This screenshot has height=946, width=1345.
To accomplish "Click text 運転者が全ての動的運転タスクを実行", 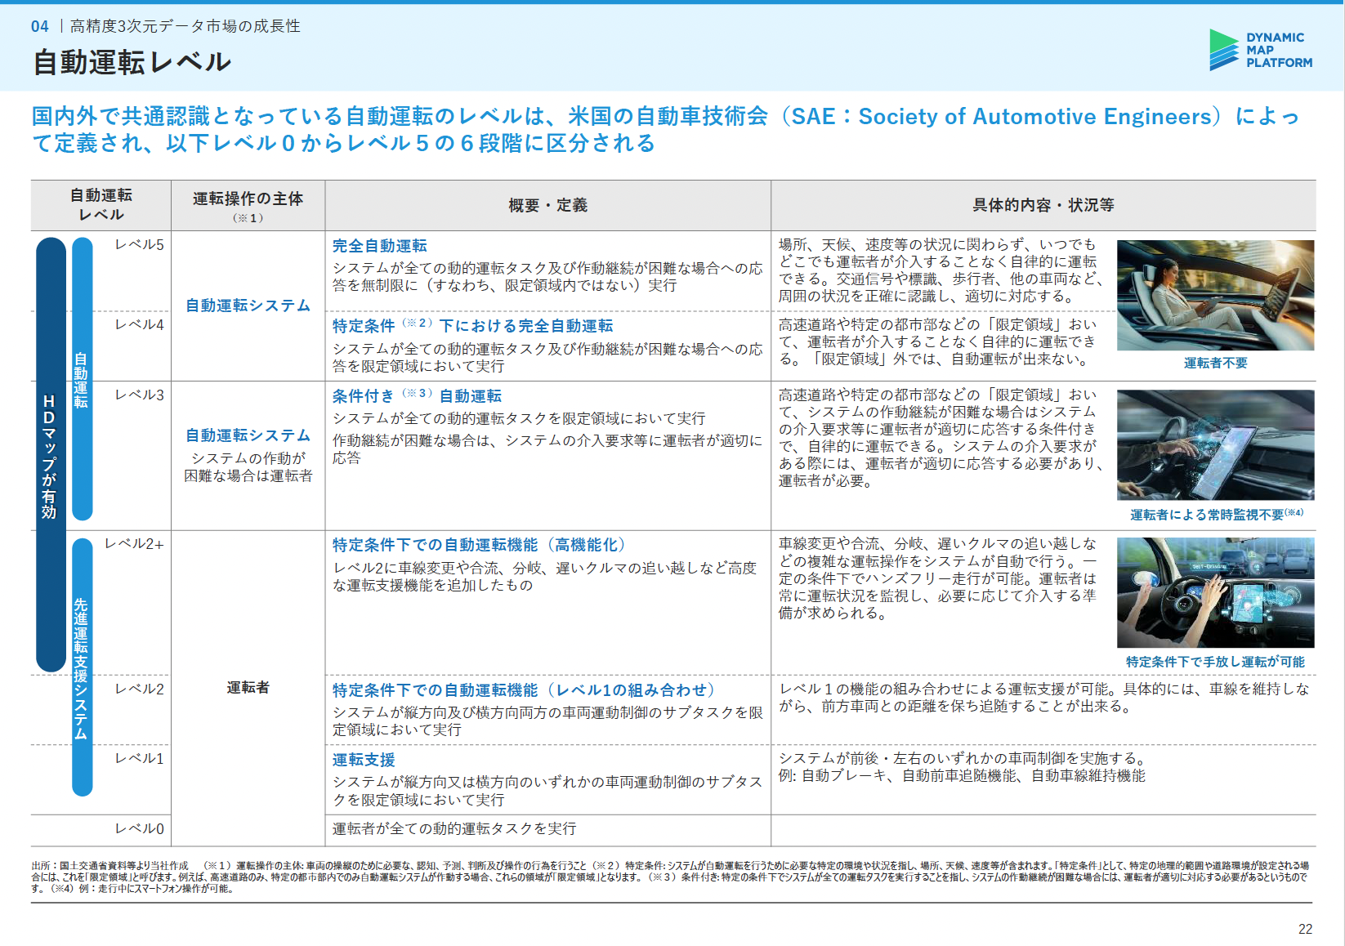I will 454,828.
